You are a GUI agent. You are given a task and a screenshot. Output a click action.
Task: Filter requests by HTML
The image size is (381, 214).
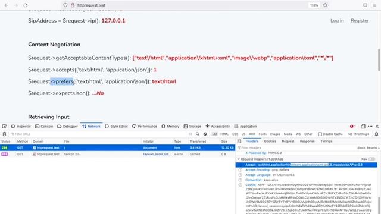[224, 134]
